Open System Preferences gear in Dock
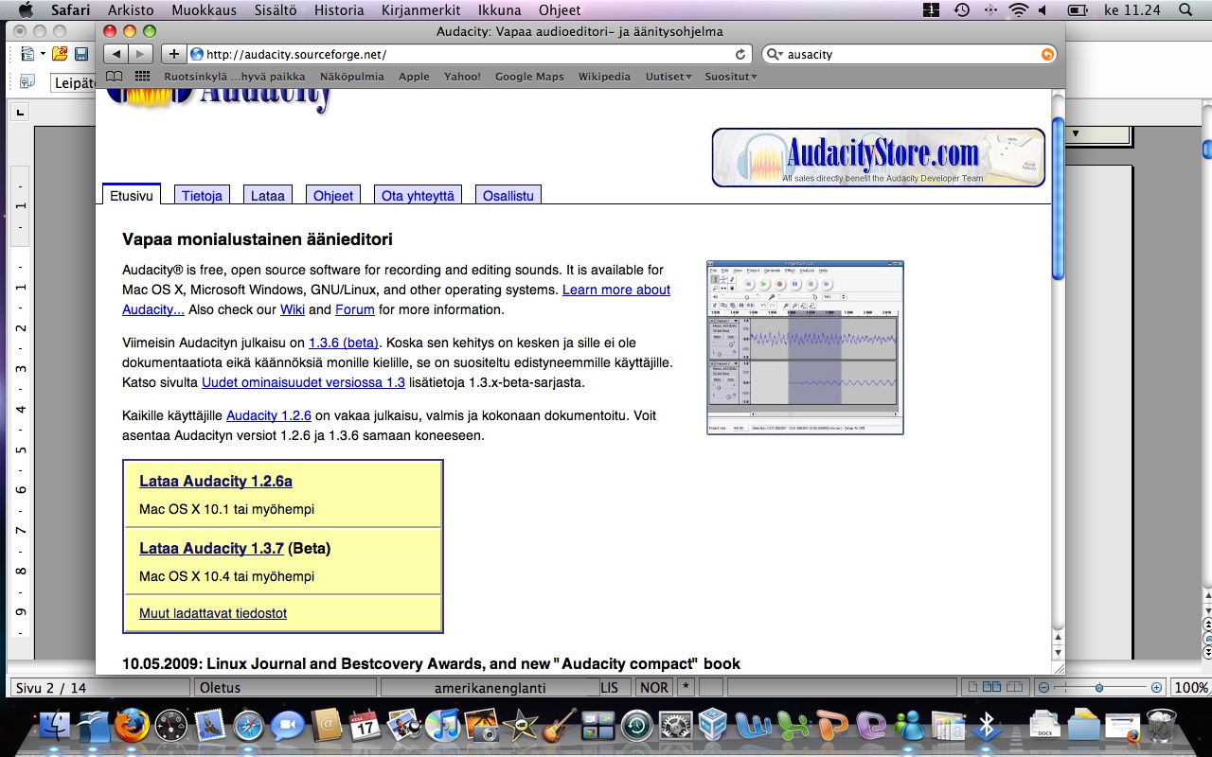The image size is (1212, 757). tap(675, 726)
